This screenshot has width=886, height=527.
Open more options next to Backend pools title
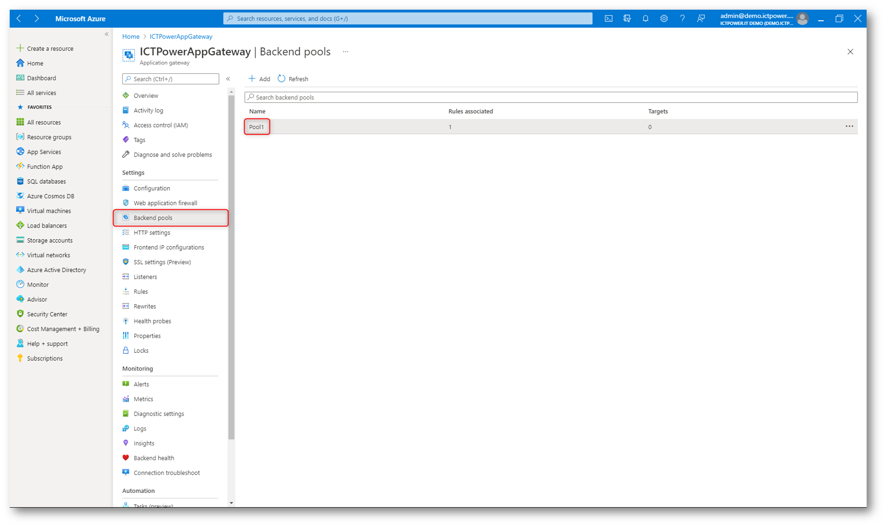pos(345,52)
